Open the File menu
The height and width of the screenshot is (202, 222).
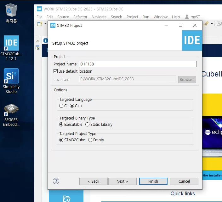coord(39,17)
